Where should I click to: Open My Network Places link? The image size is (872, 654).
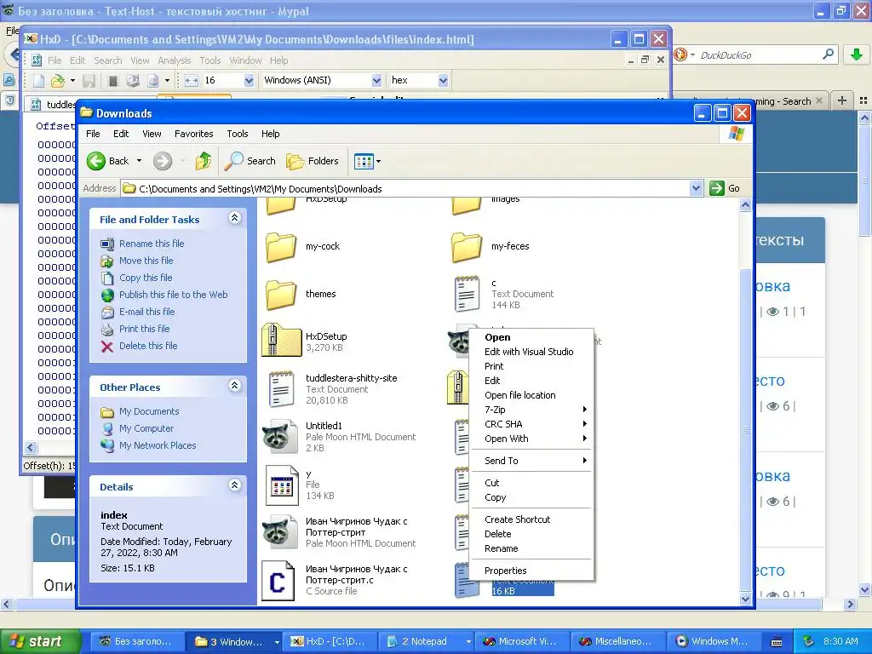(158, 445)
